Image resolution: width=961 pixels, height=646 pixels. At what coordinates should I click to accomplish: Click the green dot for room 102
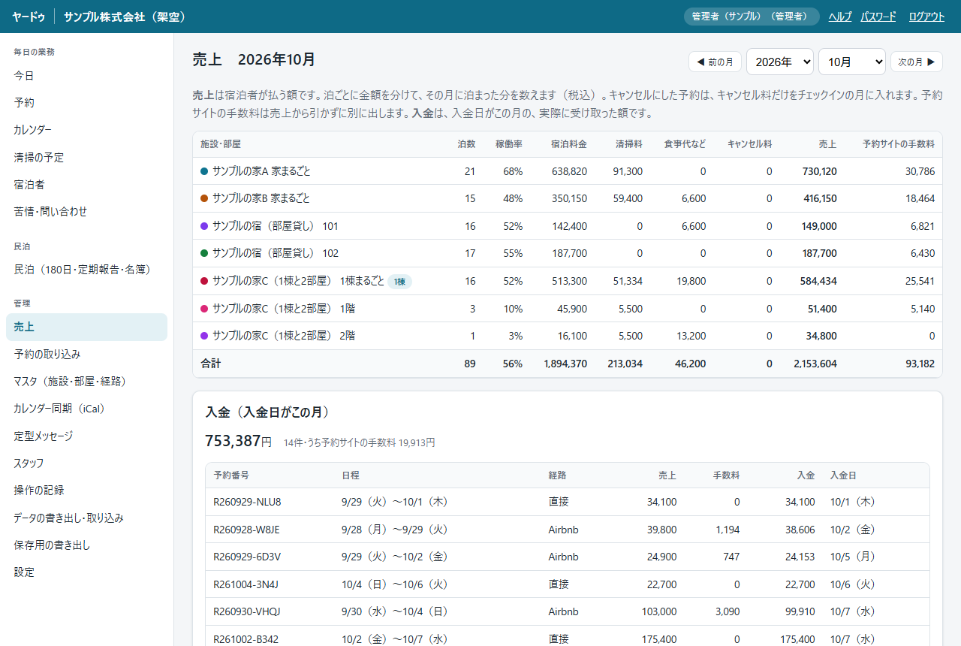[204, 253]
